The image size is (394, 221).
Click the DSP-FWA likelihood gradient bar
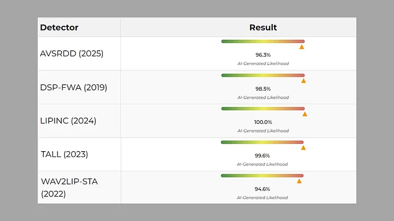pyautogui.click(x=263, y=75)
